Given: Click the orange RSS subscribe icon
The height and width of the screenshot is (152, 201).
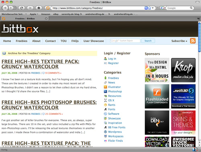Looking at the screenshot, I should (193, 41).
